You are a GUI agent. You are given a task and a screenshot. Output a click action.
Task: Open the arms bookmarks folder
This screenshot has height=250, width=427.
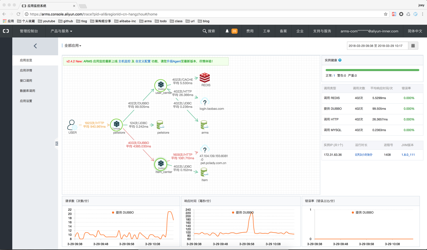click(x=145, y=21)
